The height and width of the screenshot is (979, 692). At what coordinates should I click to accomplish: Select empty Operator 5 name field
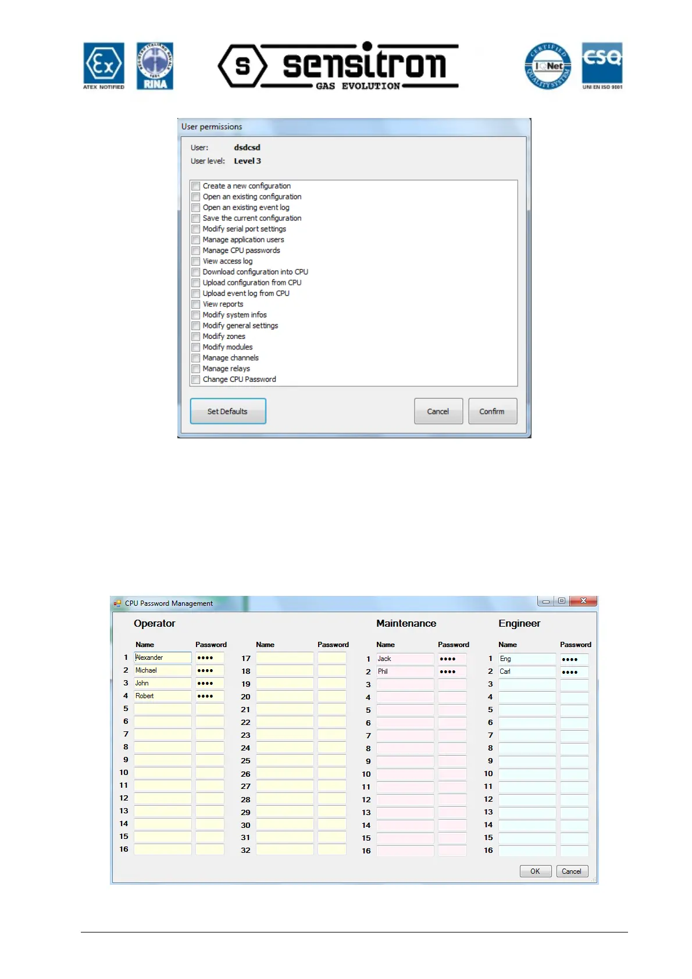click(x=163, y=709)
